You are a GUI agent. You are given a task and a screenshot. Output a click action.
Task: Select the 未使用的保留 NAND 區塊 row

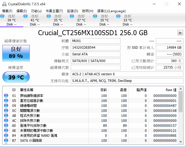click(x=90, y=136)
